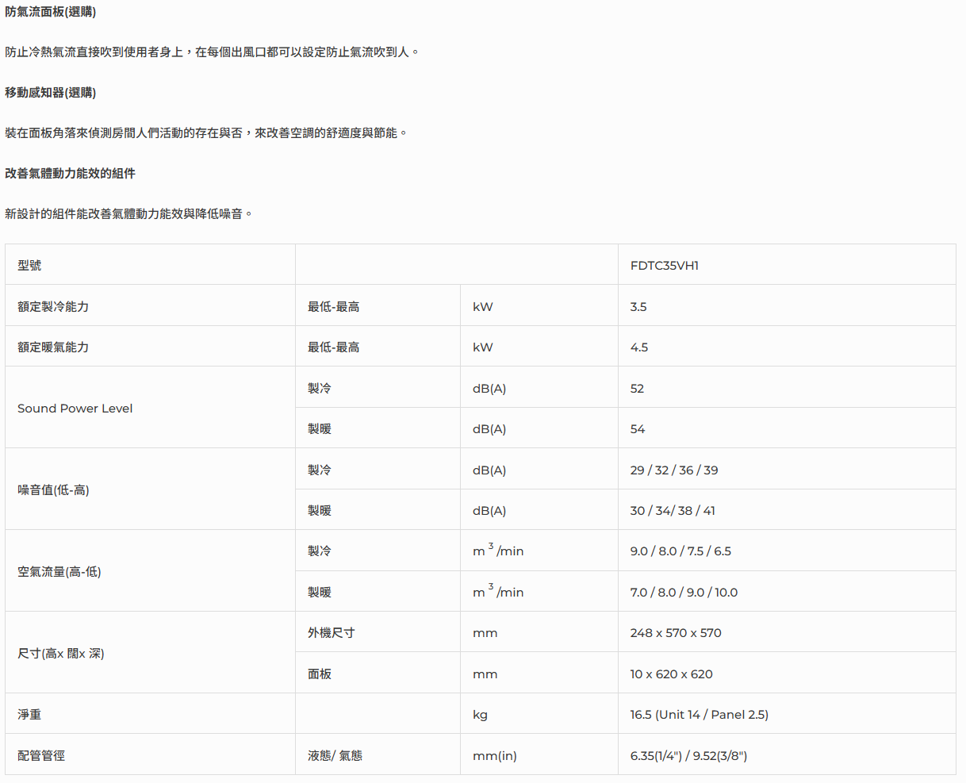Select the 尺寸(高x 闊x 深) row label
966x783 pixels.
[x=61, y=654]
